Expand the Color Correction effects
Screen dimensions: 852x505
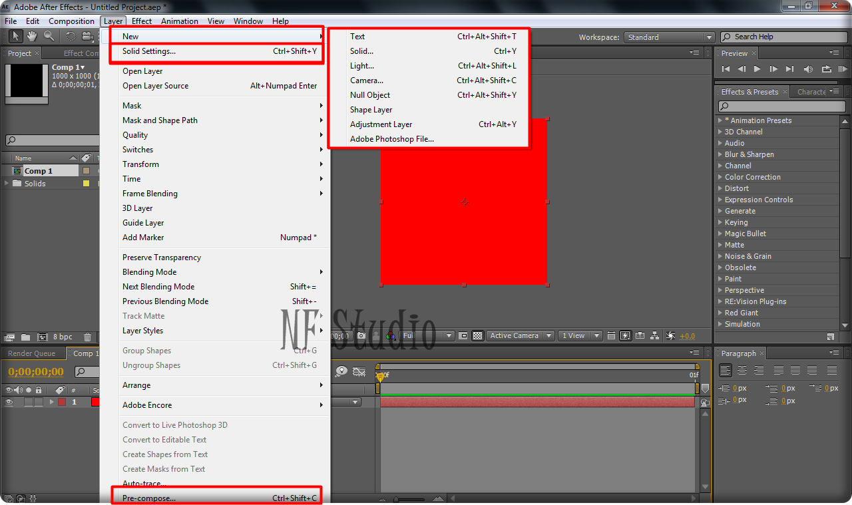click(720, 177)
